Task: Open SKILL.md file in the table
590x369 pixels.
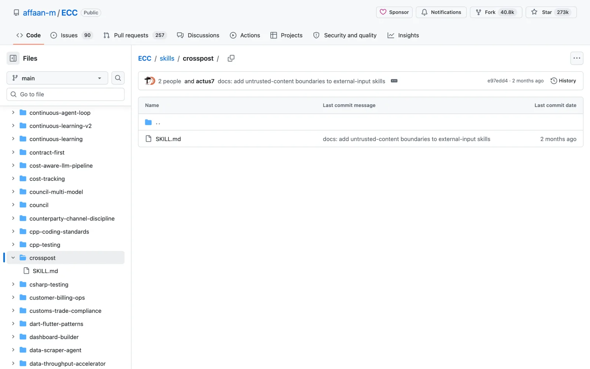Action: (168, 139)
